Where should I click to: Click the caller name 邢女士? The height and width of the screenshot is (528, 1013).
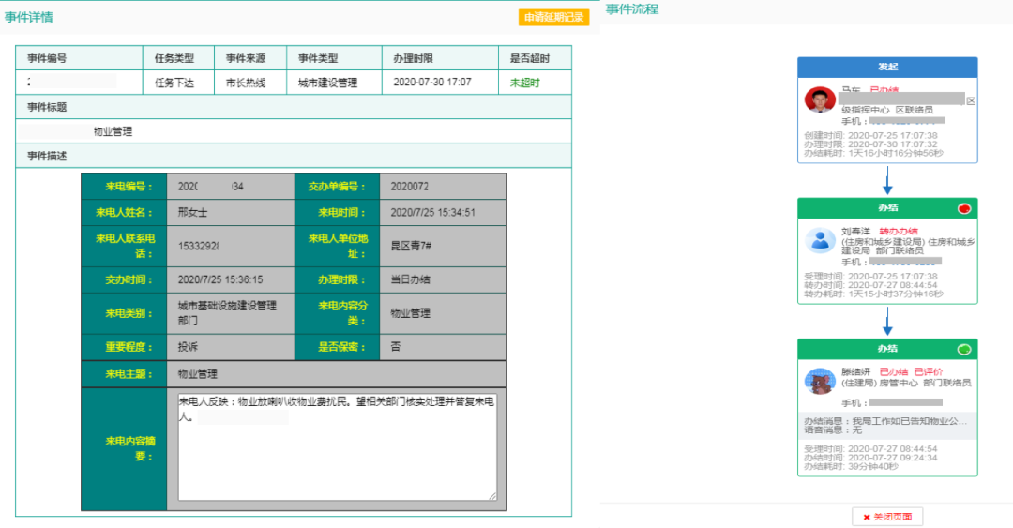[192, 213]
